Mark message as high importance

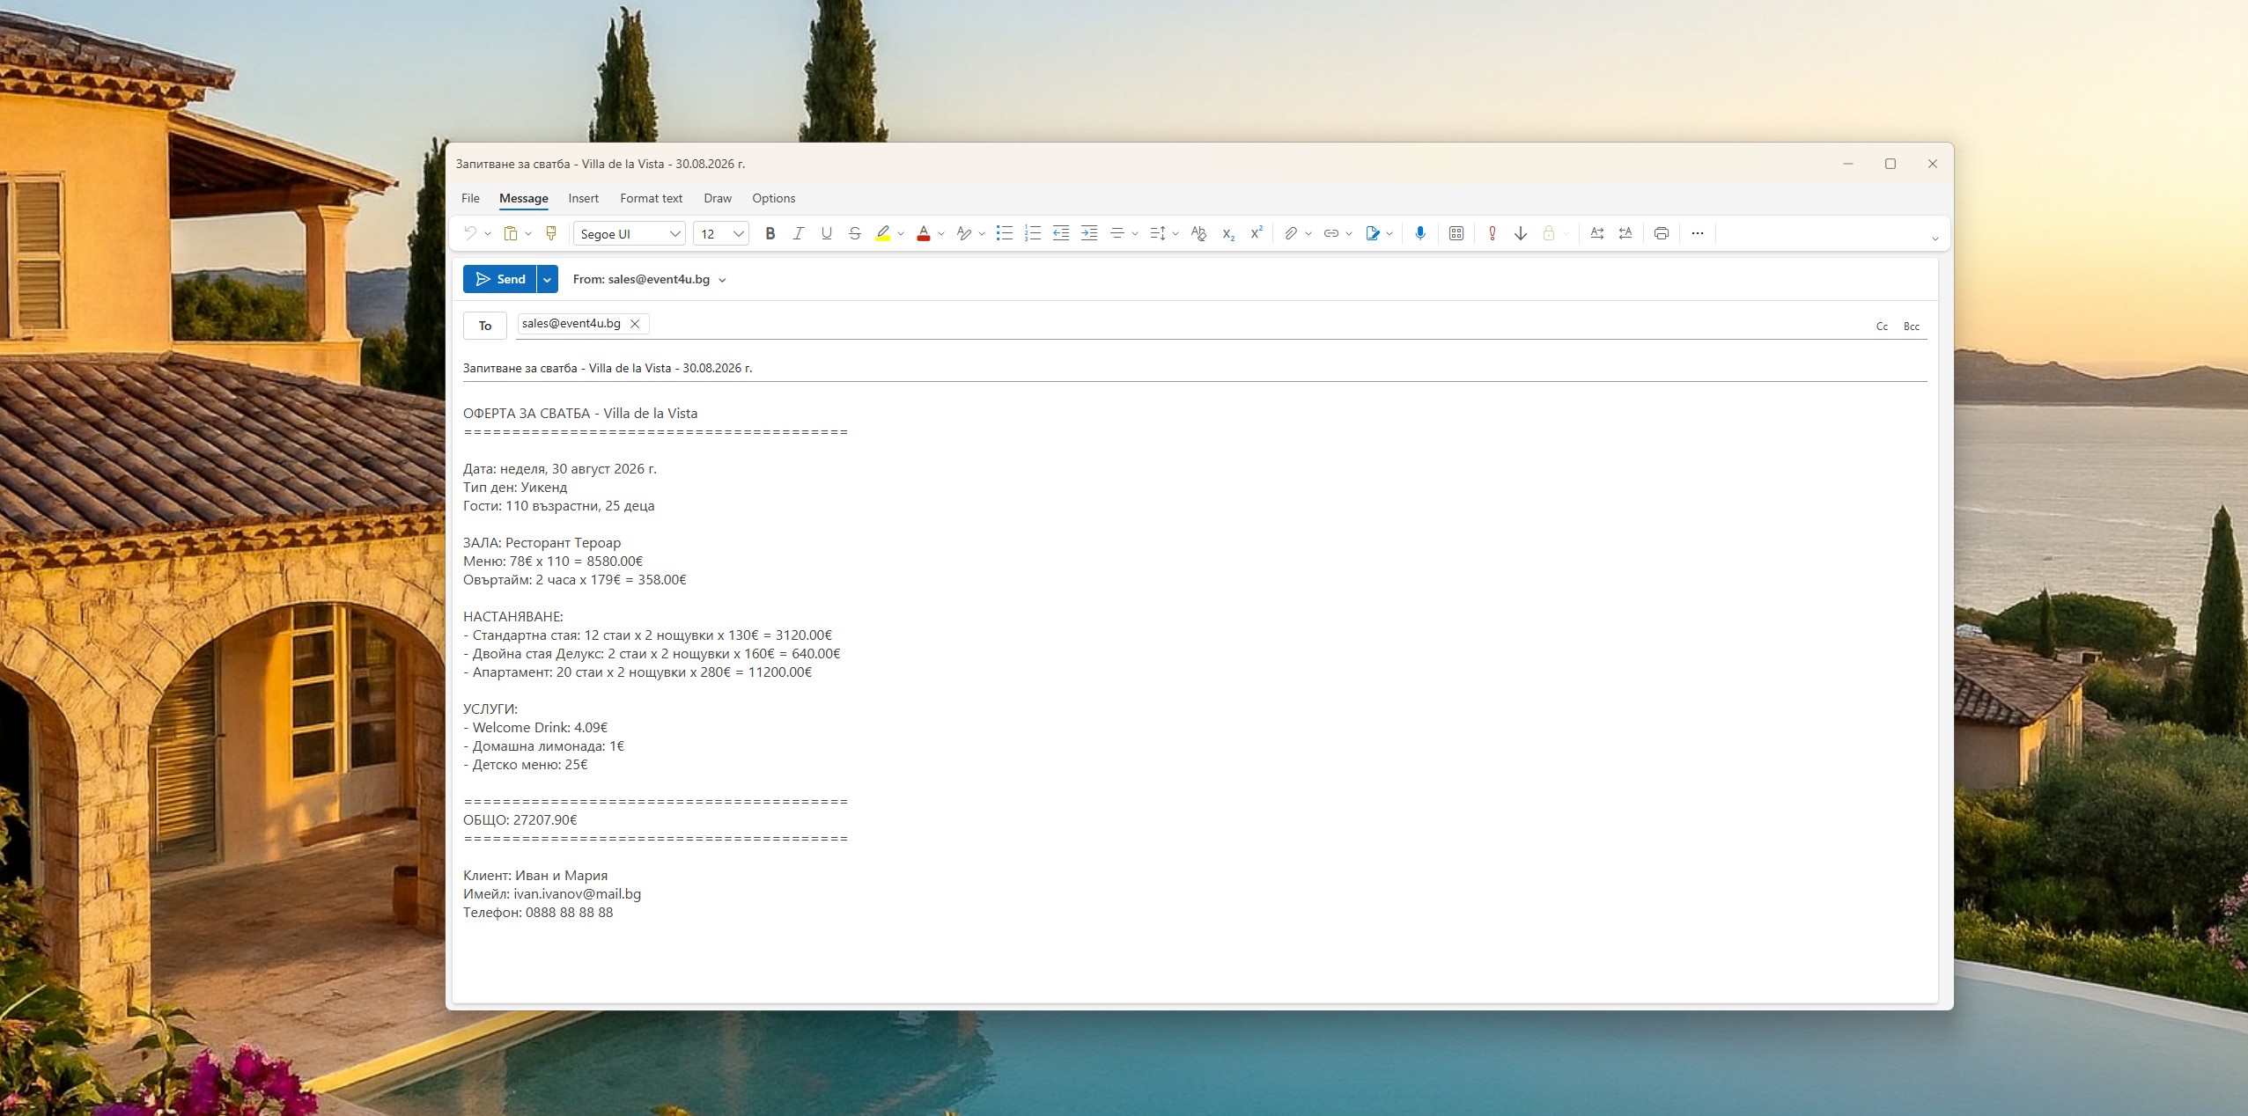click(1492, 233)
